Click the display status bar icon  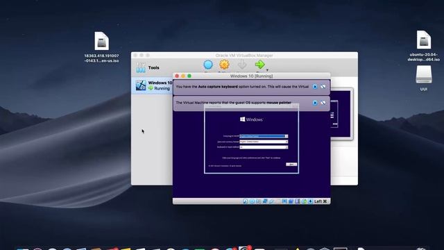pyautogui.click(x=284, y=201)
